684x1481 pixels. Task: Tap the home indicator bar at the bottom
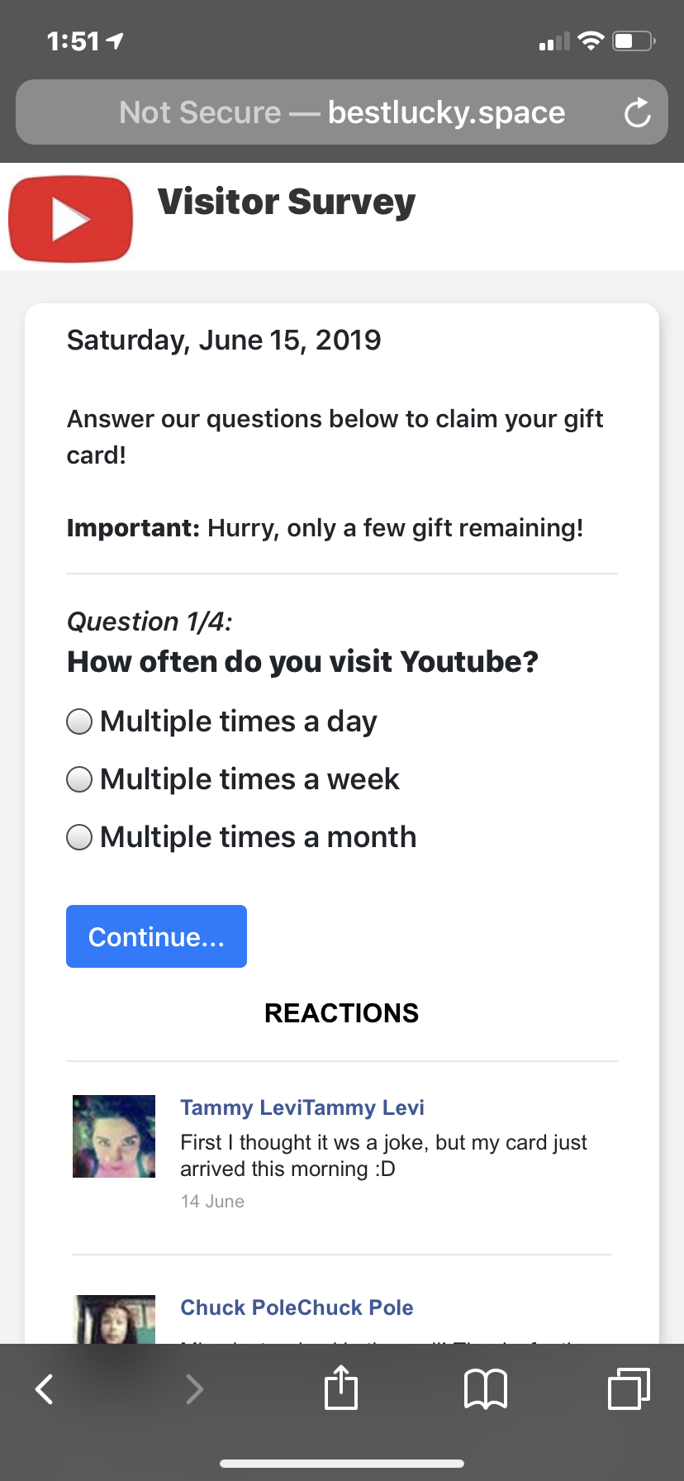[x=342, y=1464]
